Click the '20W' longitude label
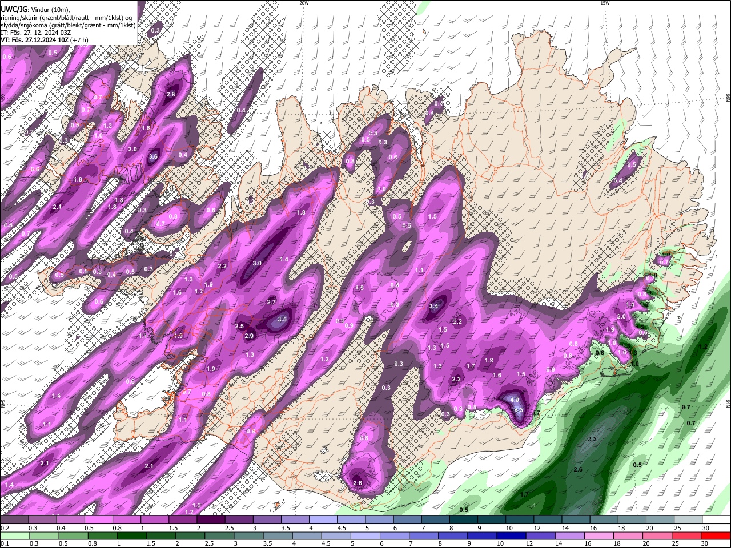This screenshot has height=548, width=731. coord(304,3)
